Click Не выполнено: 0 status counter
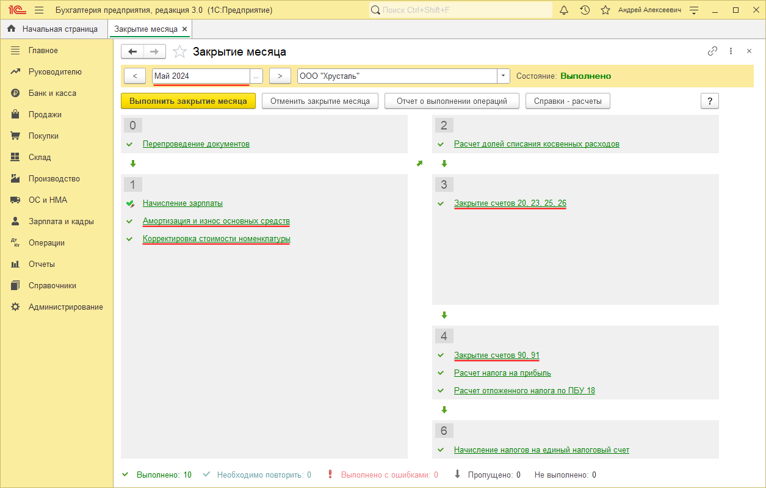The image size is (766, 488). click(565, 475)
